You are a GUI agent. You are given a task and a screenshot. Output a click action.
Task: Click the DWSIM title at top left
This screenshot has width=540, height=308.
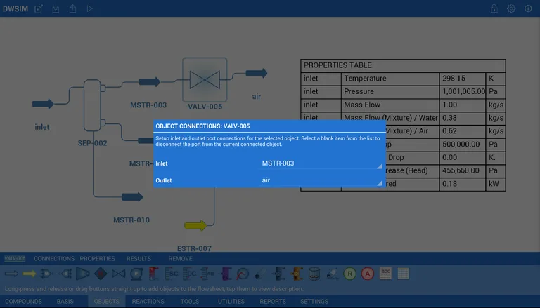click(15, 9)
